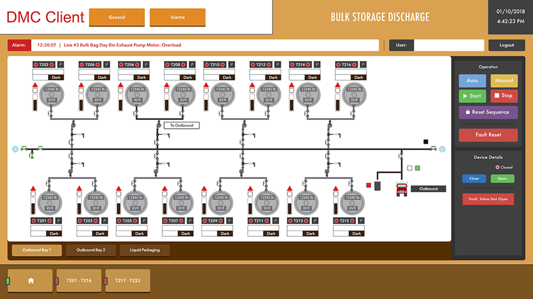Open the T206 tank gauge

(x=137, y=95)
